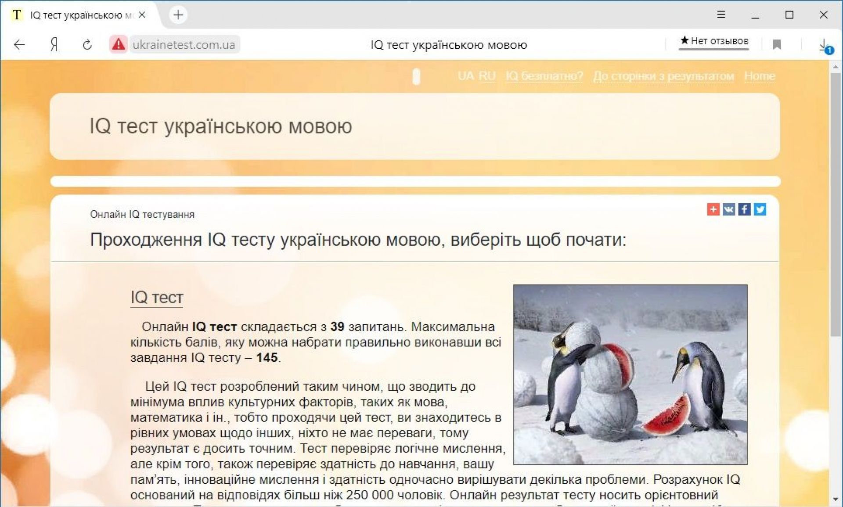Share via the VK icon
This screenshot has height=507, width=843.
(729, 209)
